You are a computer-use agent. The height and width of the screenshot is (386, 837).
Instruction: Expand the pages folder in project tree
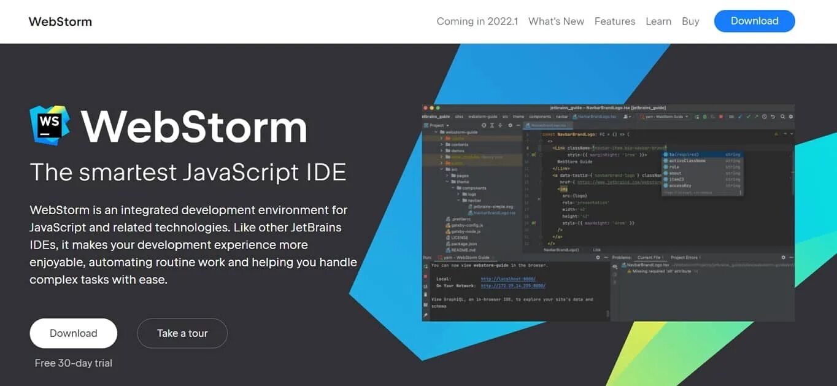pyautogui.click(x=447, y=176)
